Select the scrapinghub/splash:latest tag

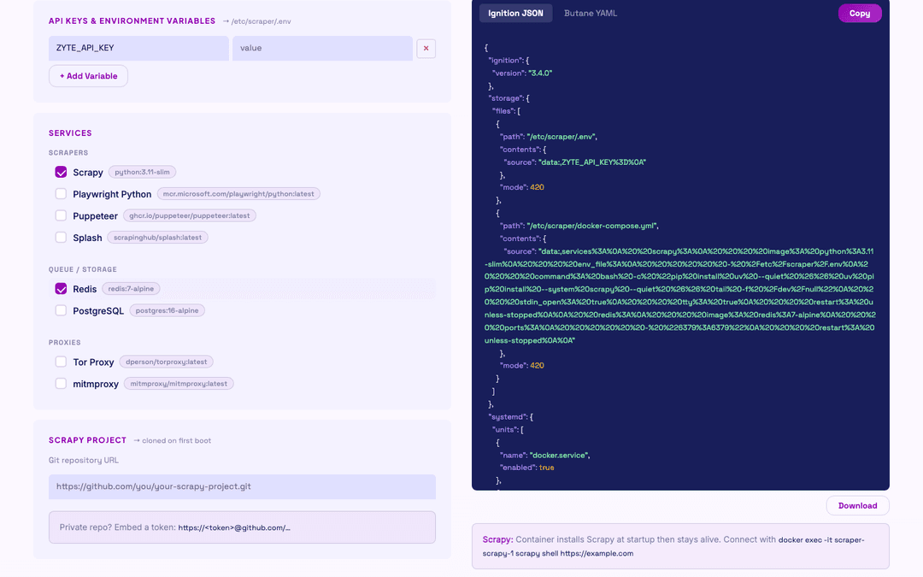pos(157,238)
